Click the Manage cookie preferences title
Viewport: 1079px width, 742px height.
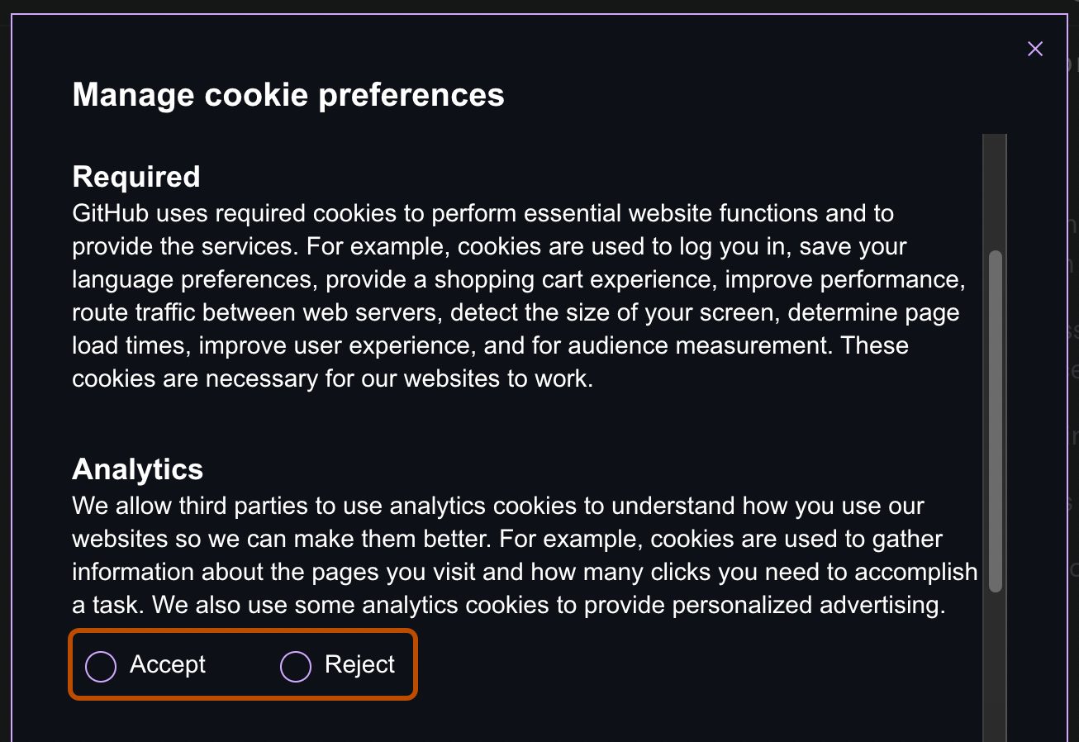click(288, 94)
